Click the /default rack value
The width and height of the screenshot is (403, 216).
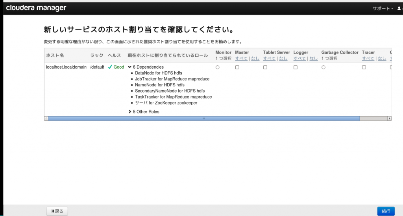pyautogui.click(x=97, y=67)
